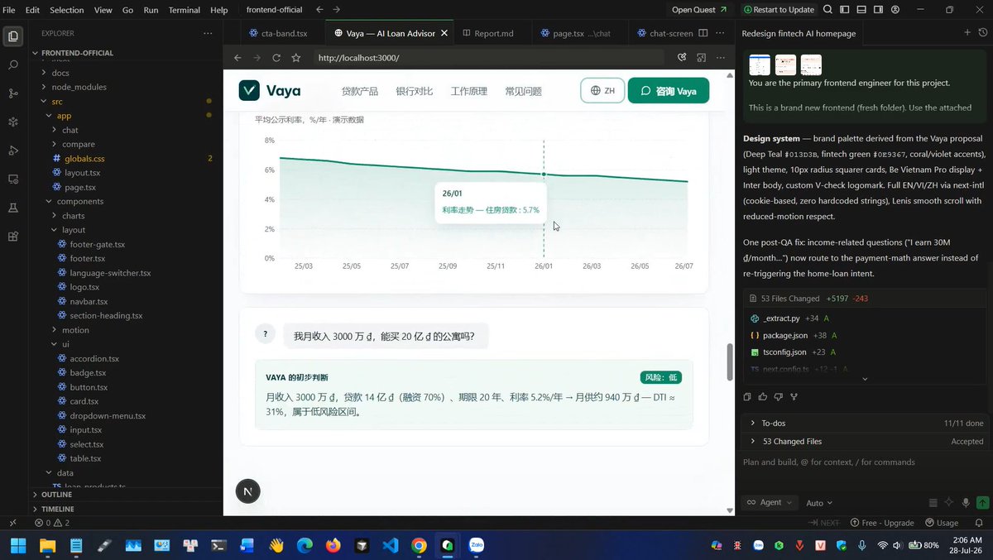The height and width of the screenshot is (560, 993).
Task: Click the 咨询 Vaya button
Action: (x=669, y=91)
